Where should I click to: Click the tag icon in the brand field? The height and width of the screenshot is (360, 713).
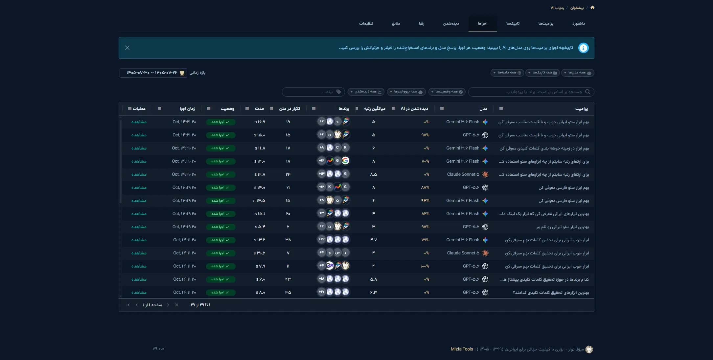pyautogui.click(x=339, y=92)
